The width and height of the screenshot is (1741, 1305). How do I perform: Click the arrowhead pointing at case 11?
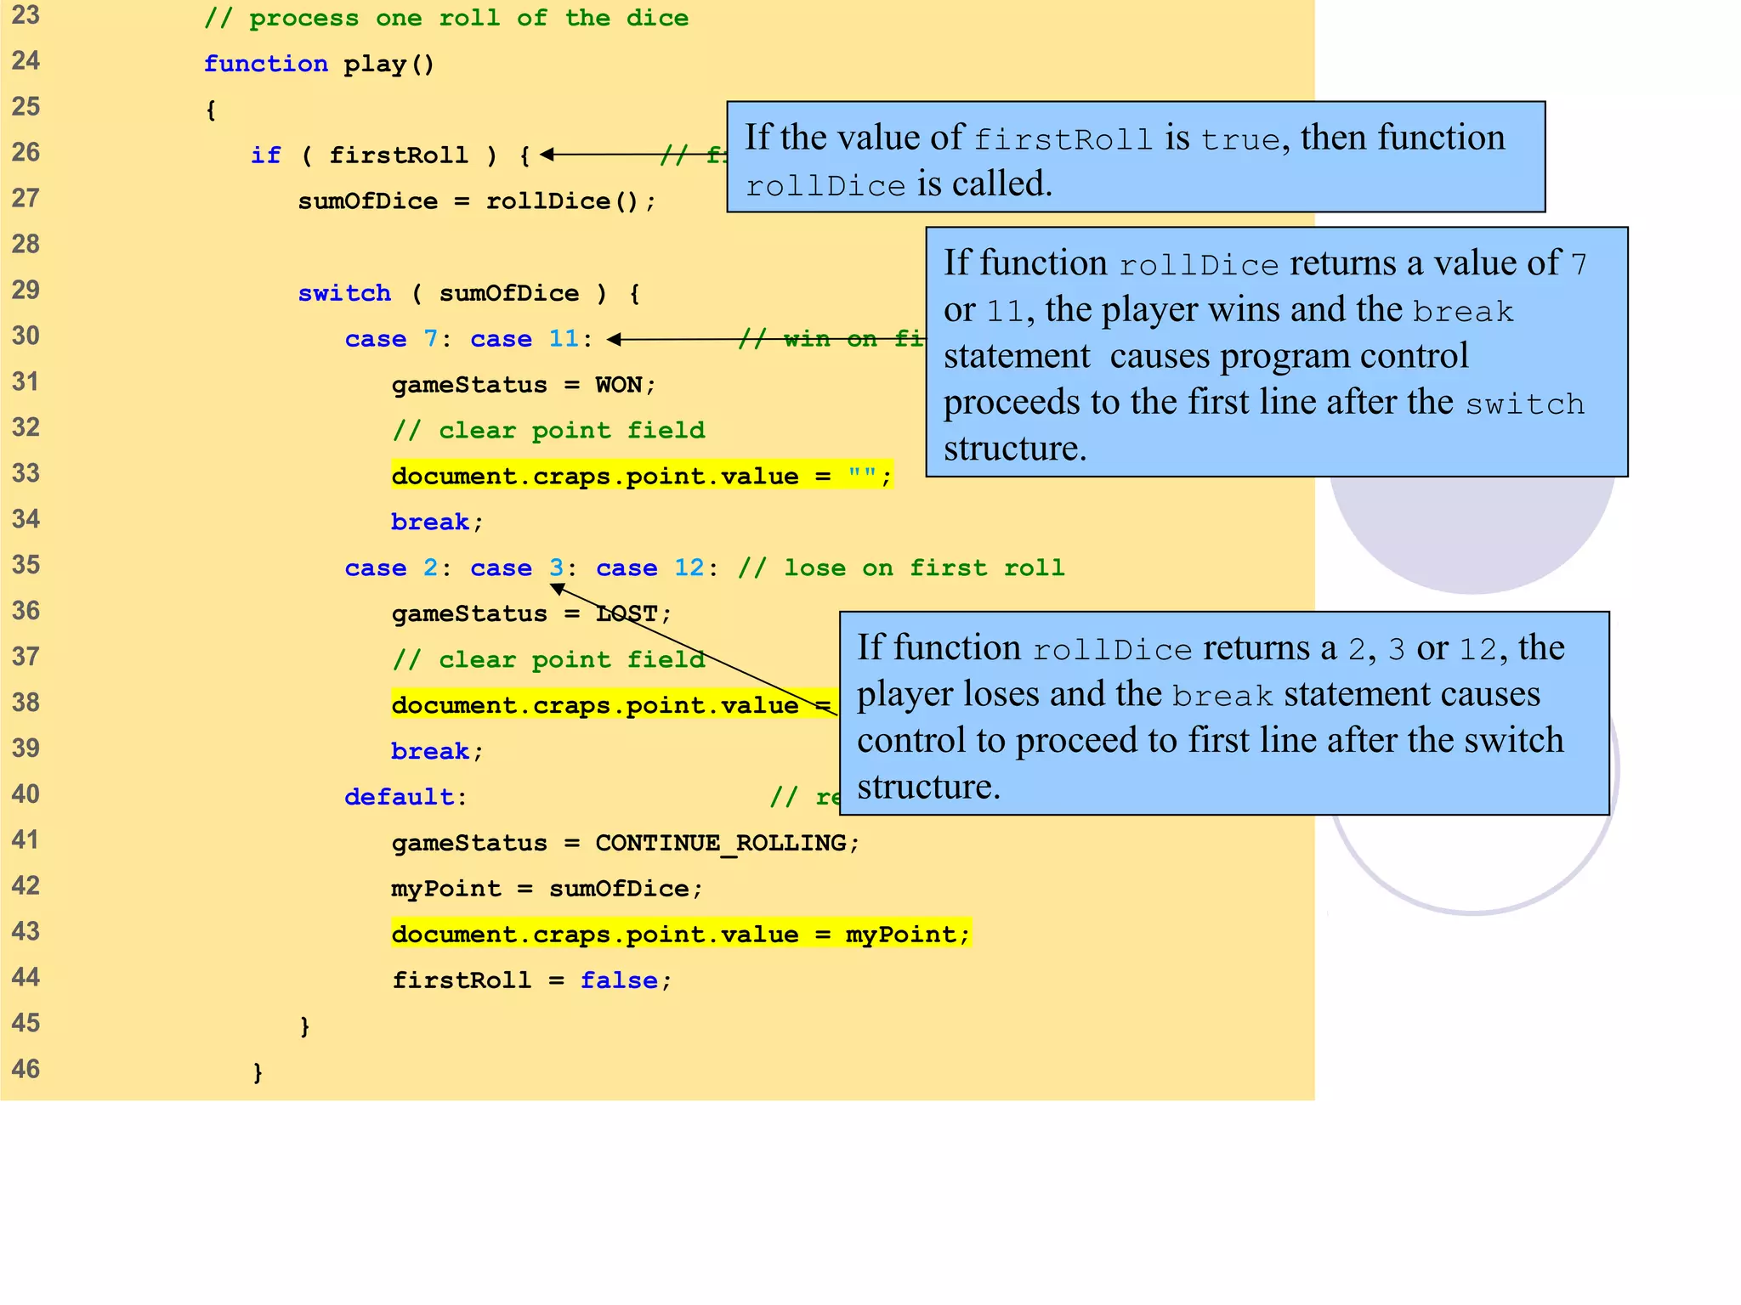click(x=615, y=339)
